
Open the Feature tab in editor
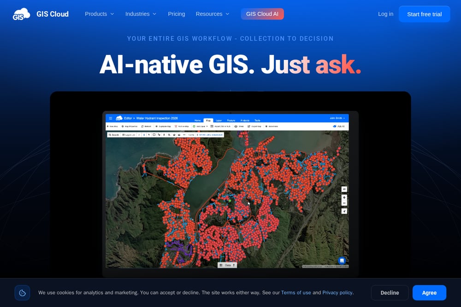[x=231, y=120]
